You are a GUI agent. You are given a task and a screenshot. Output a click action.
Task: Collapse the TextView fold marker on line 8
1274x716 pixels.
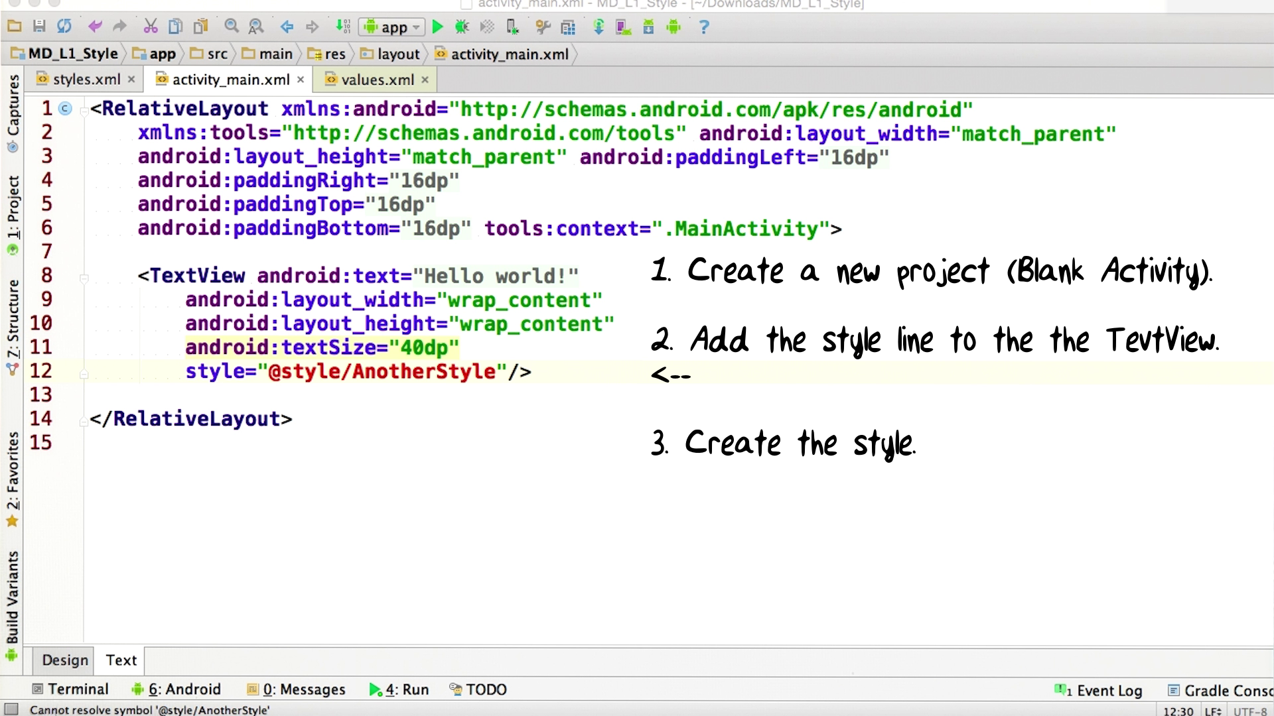pos(84,278)
